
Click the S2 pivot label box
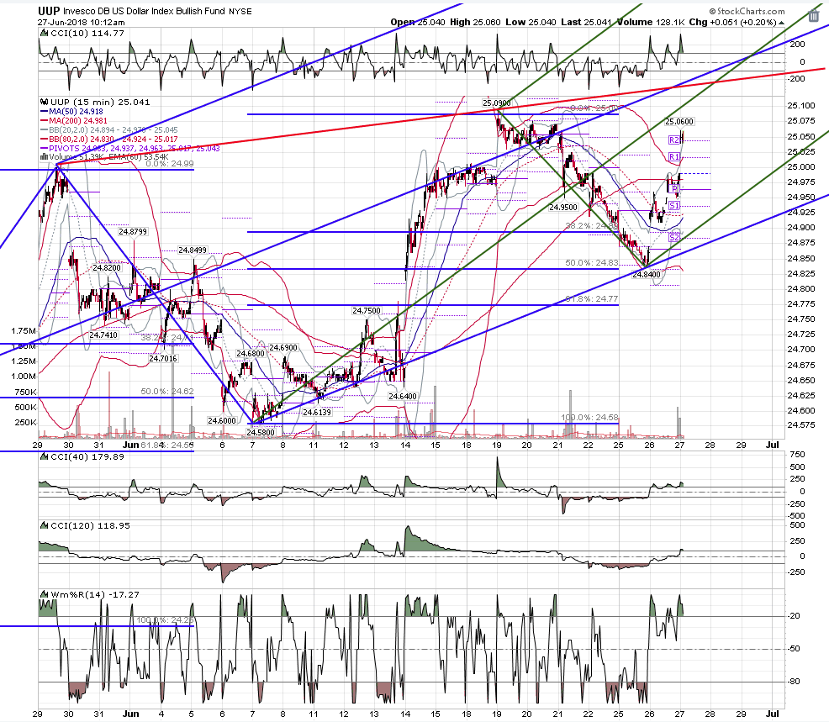click(674, 237)
